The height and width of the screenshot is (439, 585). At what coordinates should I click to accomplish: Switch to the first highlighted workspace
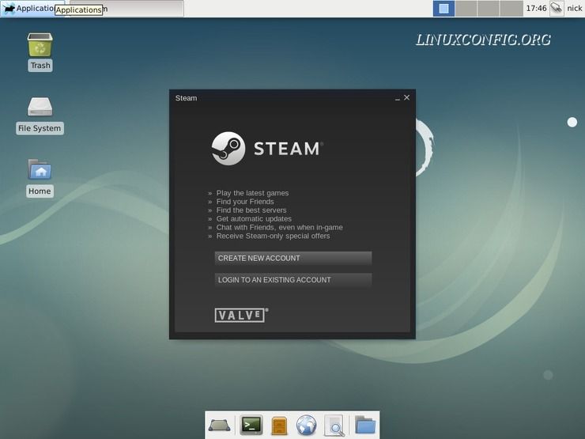click(x=443, y=9)
